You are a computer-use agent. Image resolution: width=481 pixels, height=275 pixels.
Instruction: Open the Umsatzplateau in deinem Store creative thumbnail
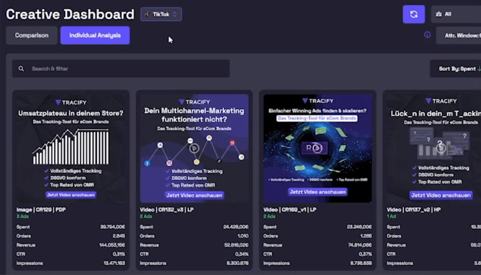(x=71, y=148)
